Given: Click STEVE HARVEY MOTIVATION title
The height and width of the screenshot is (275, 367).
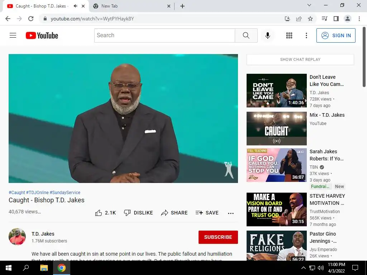Looking at the screenshot, I should coord(327,199).
